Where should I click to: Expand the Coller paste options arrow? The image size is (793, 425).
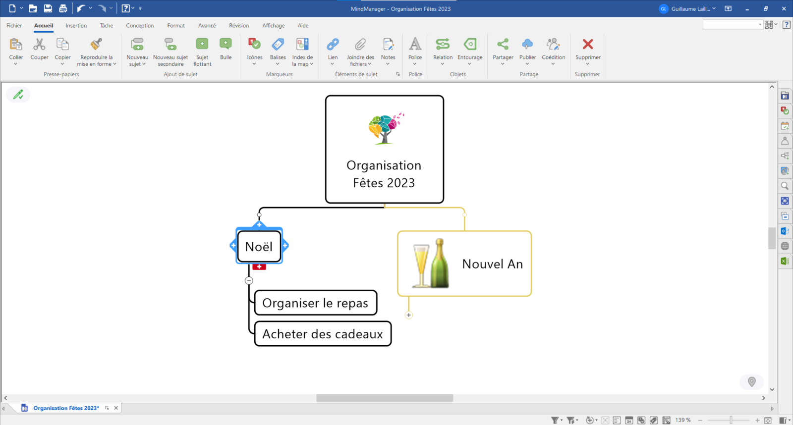tap(16, 64)
